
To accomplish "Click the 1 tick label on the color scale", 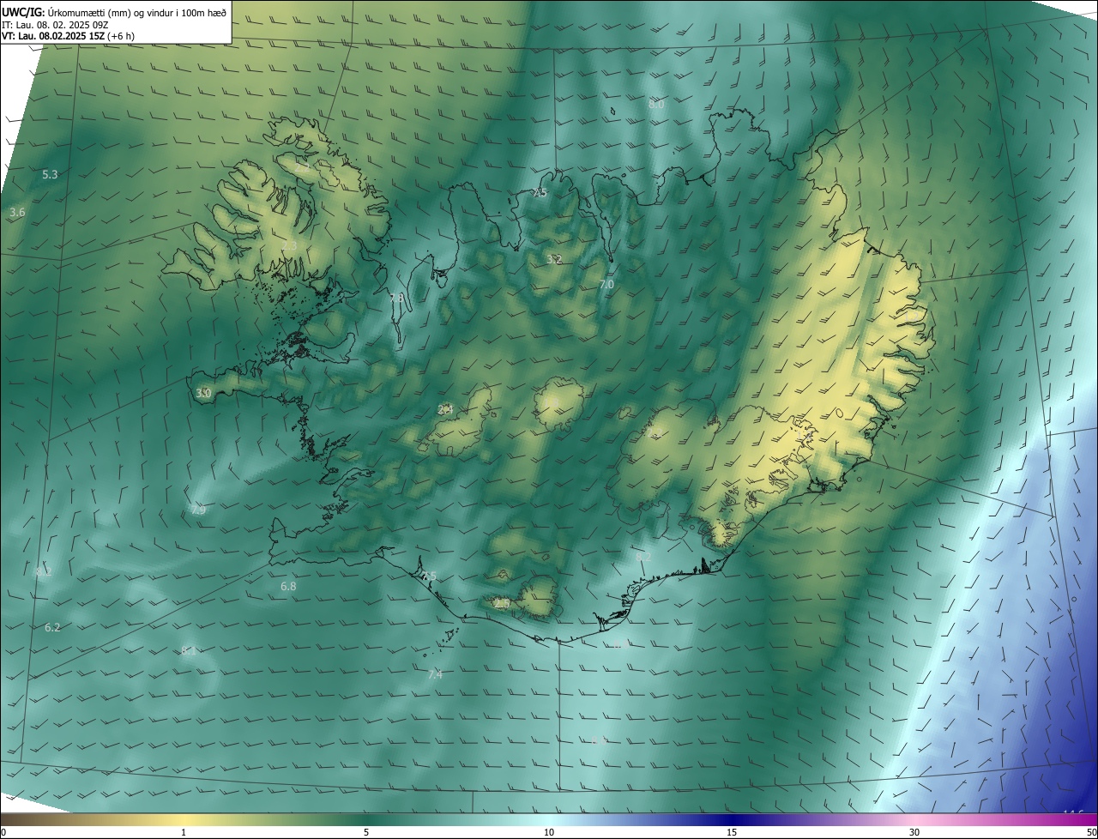I will point(184,832).
